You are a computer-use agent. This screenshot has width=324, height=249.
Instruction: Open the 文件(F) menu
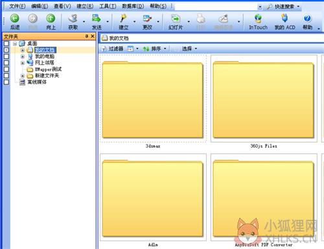pyautogui.click(x=17, y=6)
